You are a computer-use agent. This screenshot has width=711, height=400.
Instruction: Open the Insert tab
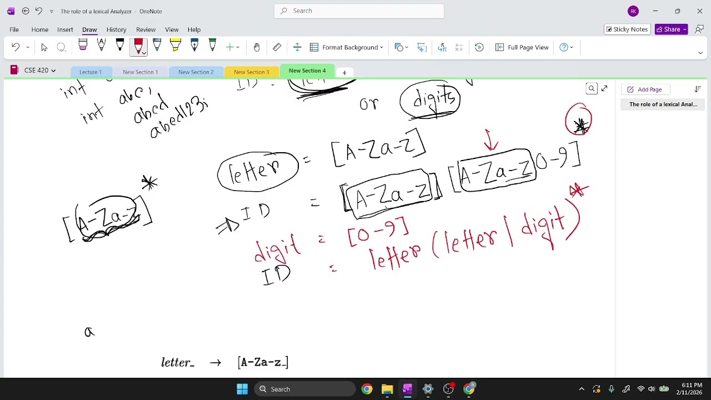click(x=65, y=29)
